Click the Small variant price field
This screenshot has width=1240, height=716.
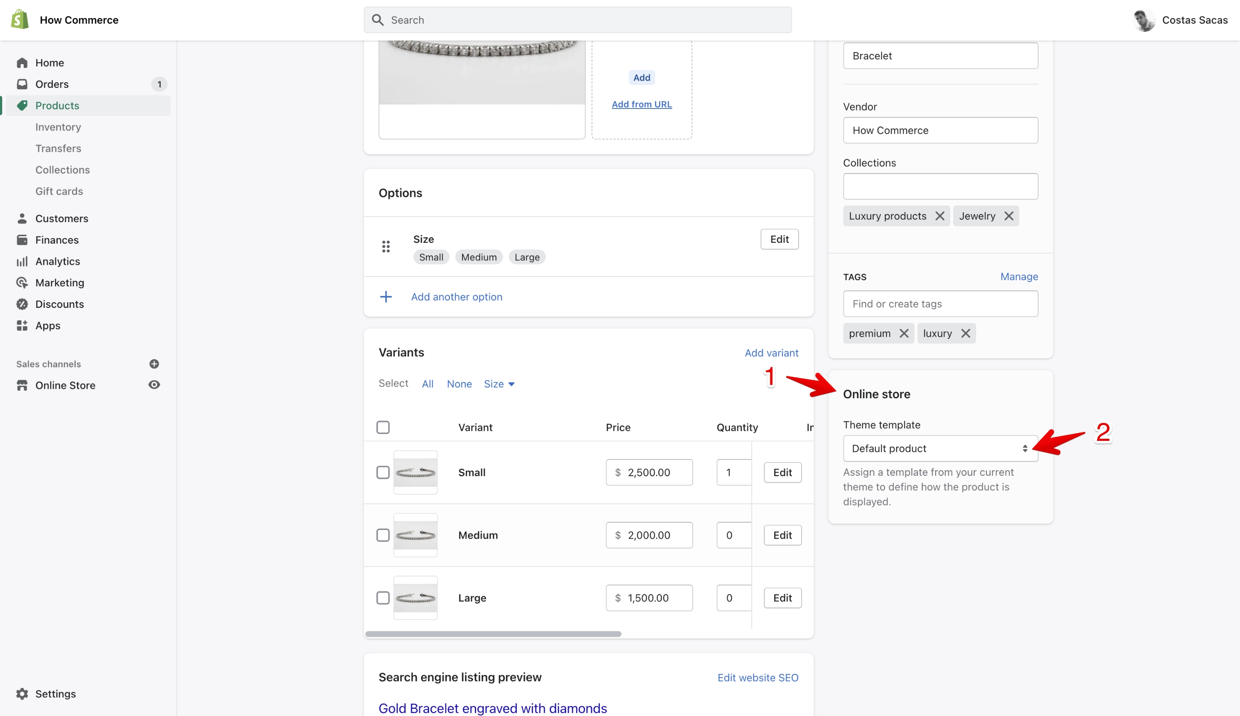[649, 473]
